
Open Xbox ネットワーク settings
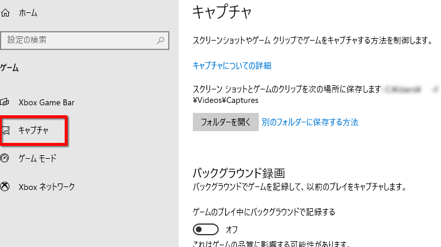click(x=46, y=187)
